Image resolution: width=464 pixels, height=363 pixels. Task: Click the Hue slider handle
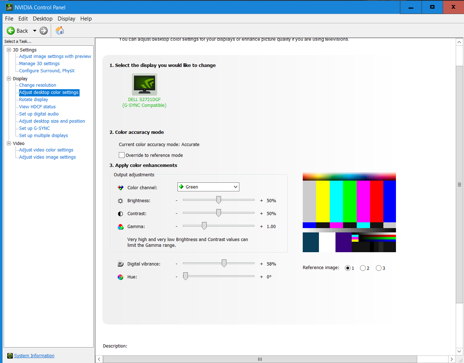click(x=185, y=276)
